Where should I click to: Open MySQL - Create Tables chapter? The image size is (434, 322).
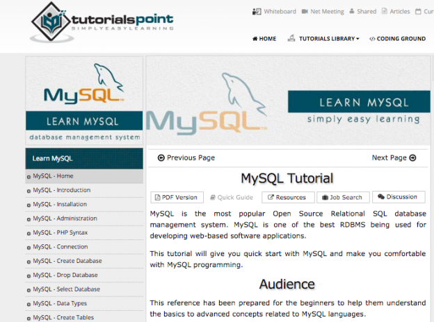(x=84, y=318)
